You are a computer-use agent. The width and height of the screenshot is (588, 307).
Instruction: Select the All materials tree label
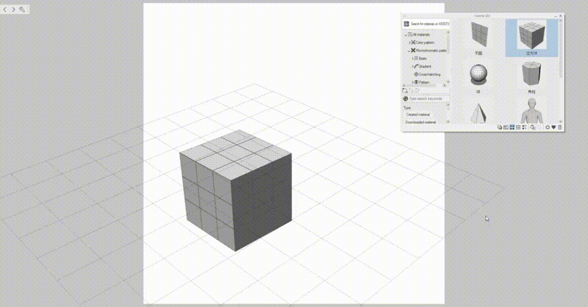tap(421, 34)
